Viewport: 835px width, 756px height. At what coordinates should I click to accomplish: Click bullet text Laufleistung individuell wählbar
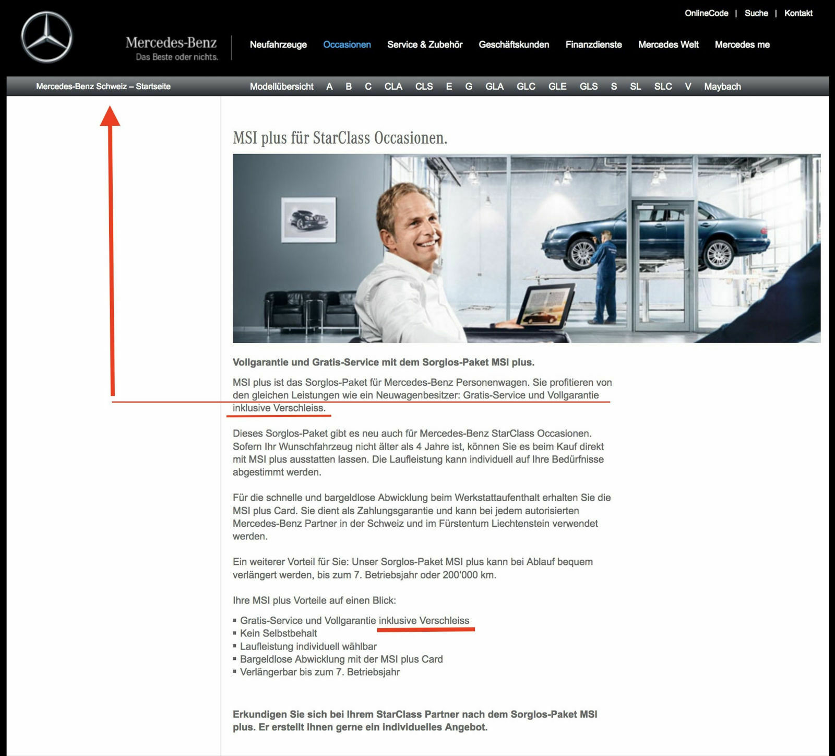pyautogui.click(x=308, y=646)
